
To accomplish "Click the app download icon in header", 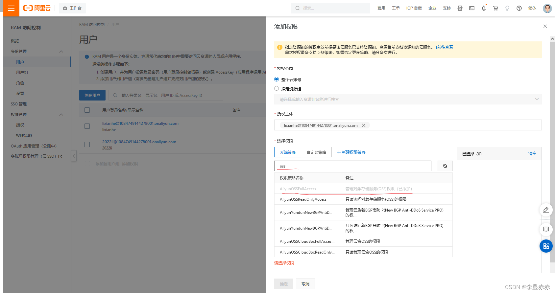I will point(460,8).
